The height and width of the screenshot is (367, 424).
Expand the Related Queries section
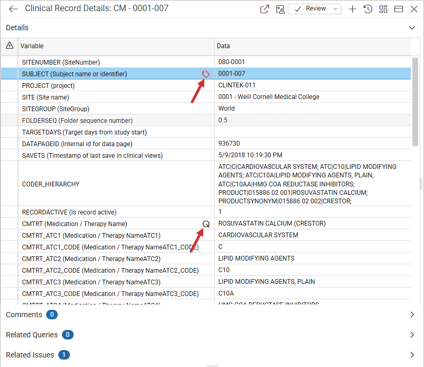point(412,335)
